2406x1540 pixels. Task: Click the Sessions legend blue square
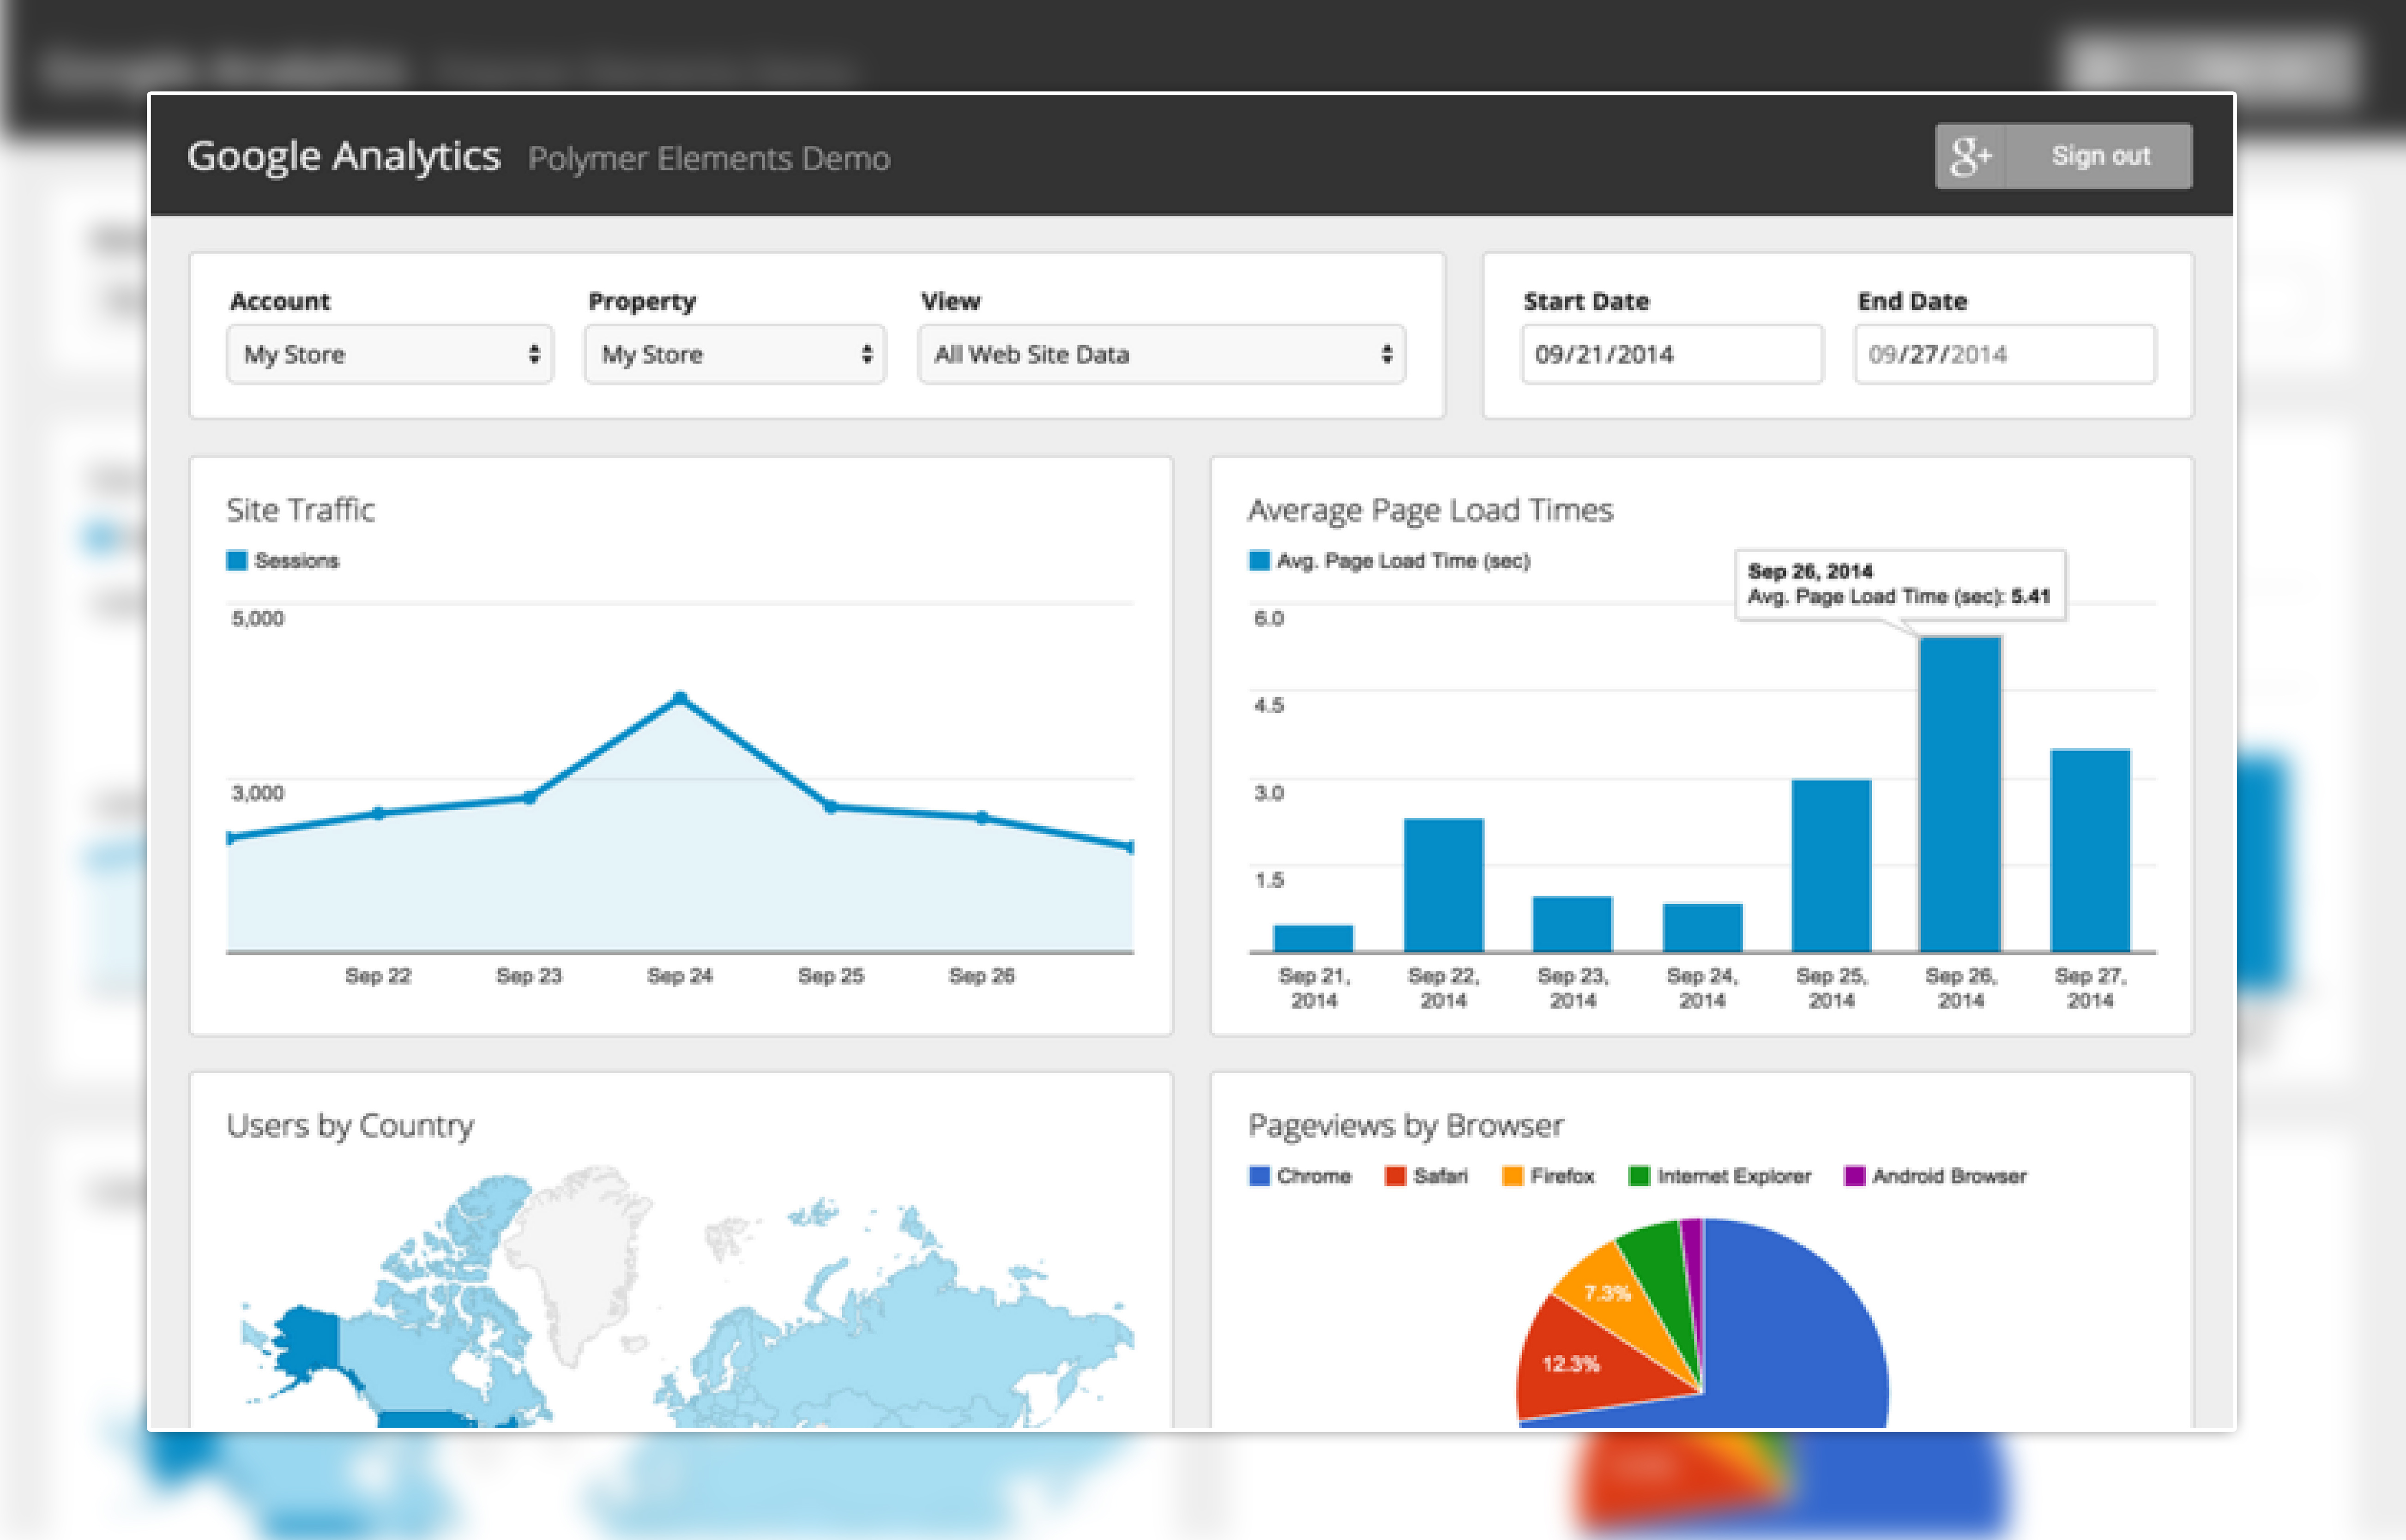click(237, 561)
